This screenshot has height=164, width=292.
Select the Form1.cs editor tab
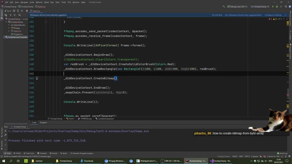point(36,11)
